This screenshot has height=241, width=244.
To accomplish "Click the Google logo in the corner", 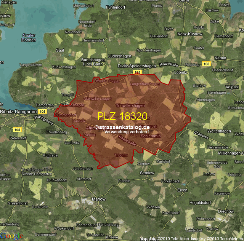I will point(11,236).
